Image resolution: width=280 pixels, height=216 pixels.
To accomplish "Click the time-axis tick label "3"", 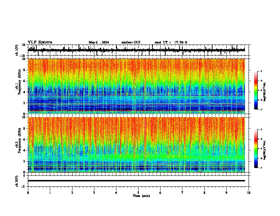I will pos(94,193).
